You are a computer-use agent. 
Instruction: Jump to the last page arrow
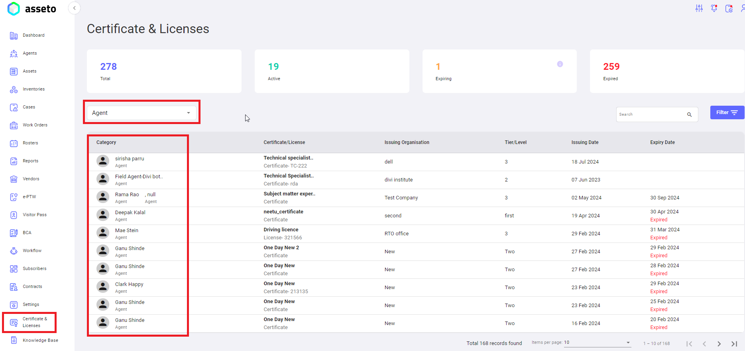click(734, 344)
